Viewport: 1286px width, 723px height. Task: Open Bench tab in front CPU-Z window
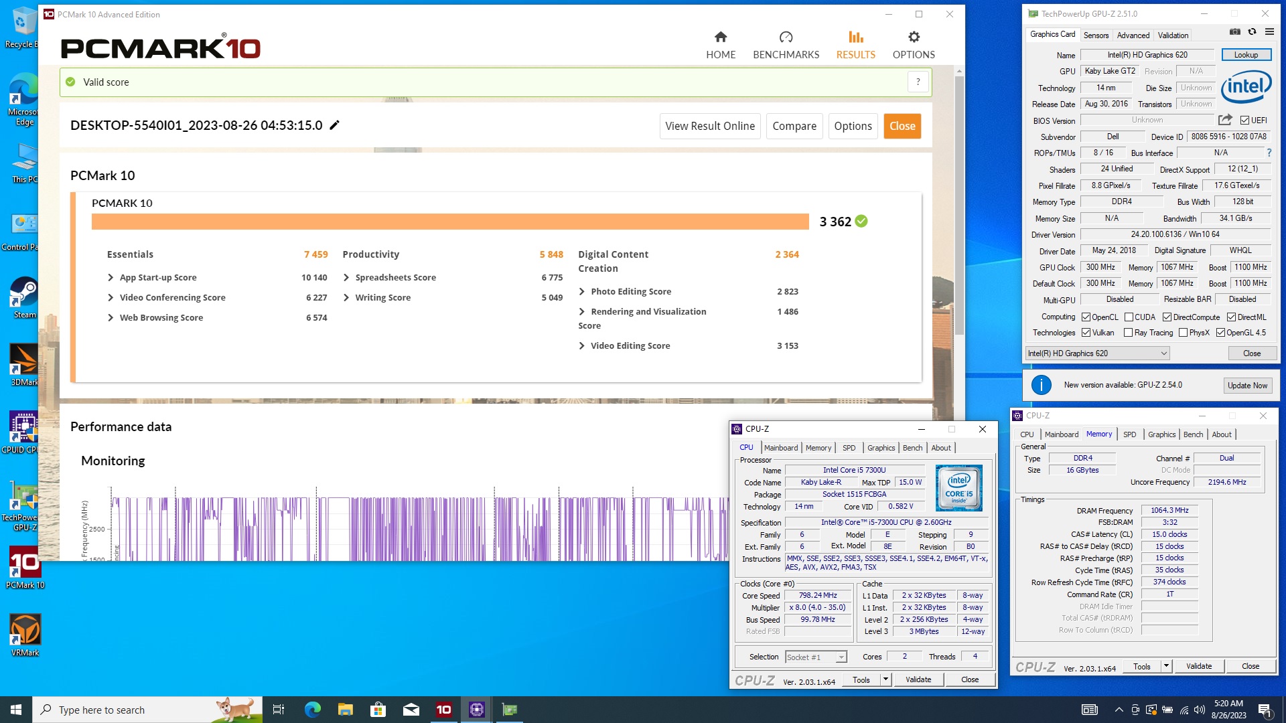[912, 448]
